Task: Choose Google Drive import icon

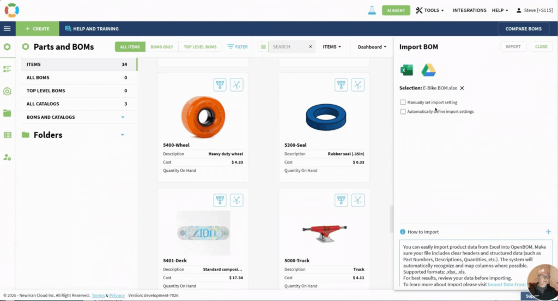Action: pos(428,70)
